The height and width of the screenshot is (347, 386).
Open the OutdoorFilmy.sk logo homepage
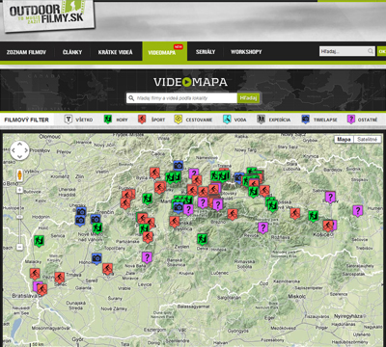[x=48, y=14]
